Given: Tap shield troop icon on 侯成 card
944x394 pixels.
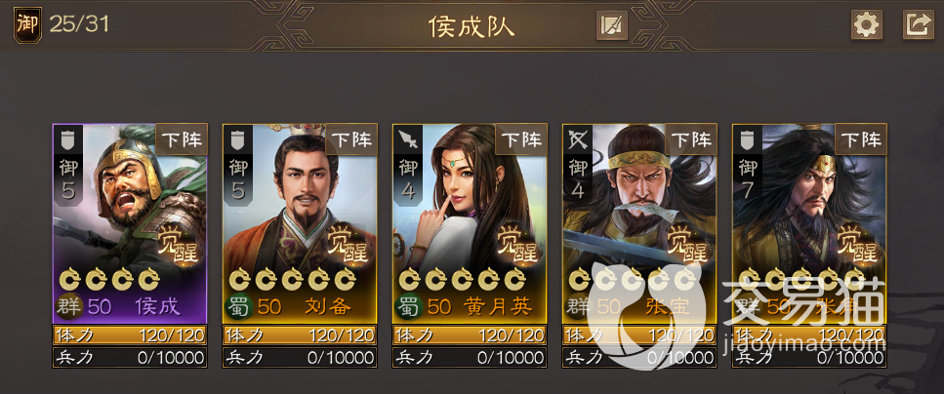Looking at the screenshot, I should pyautogui.click(x=67, y=138).
